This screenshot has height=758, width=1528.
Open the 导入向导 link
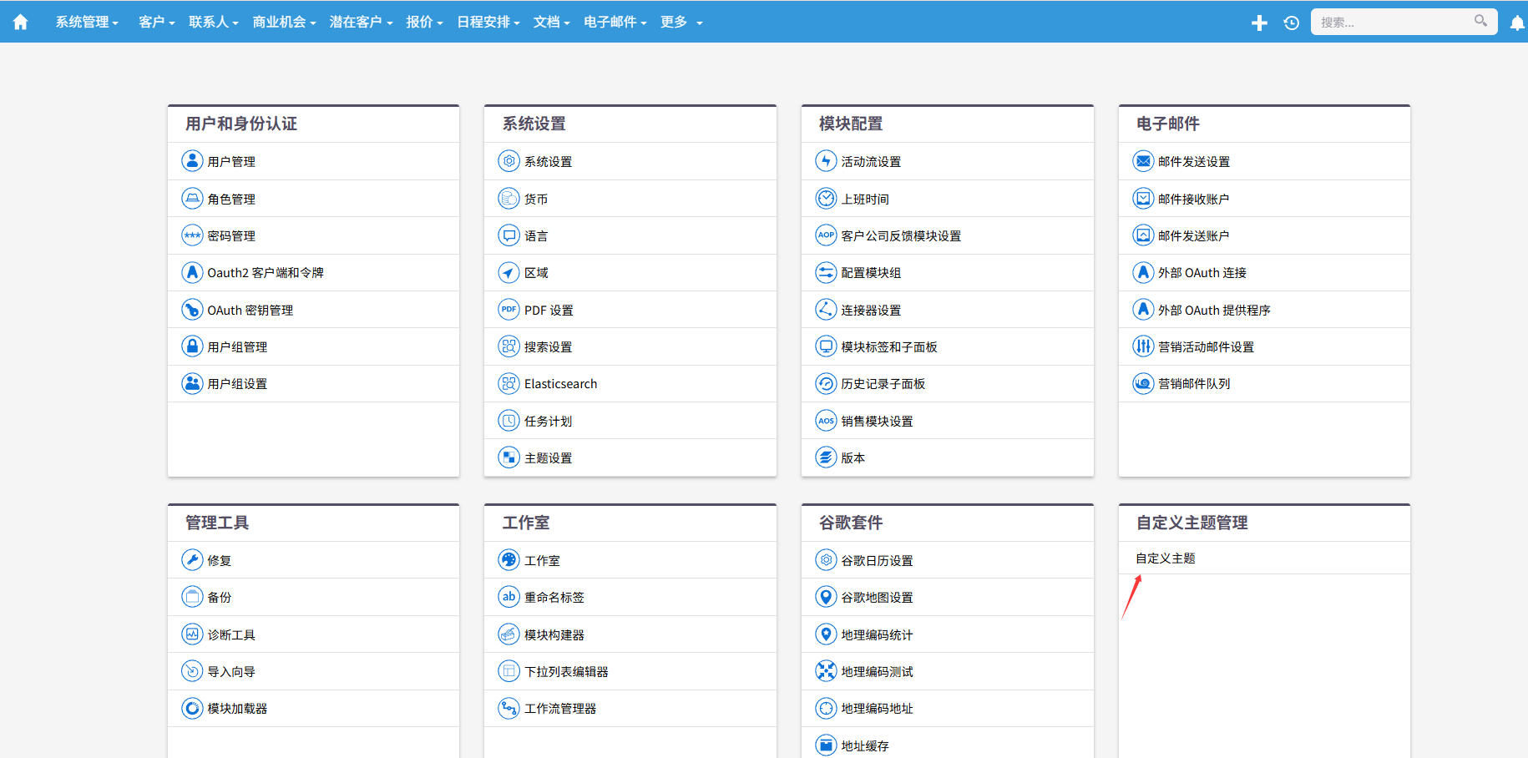point(231,671)
